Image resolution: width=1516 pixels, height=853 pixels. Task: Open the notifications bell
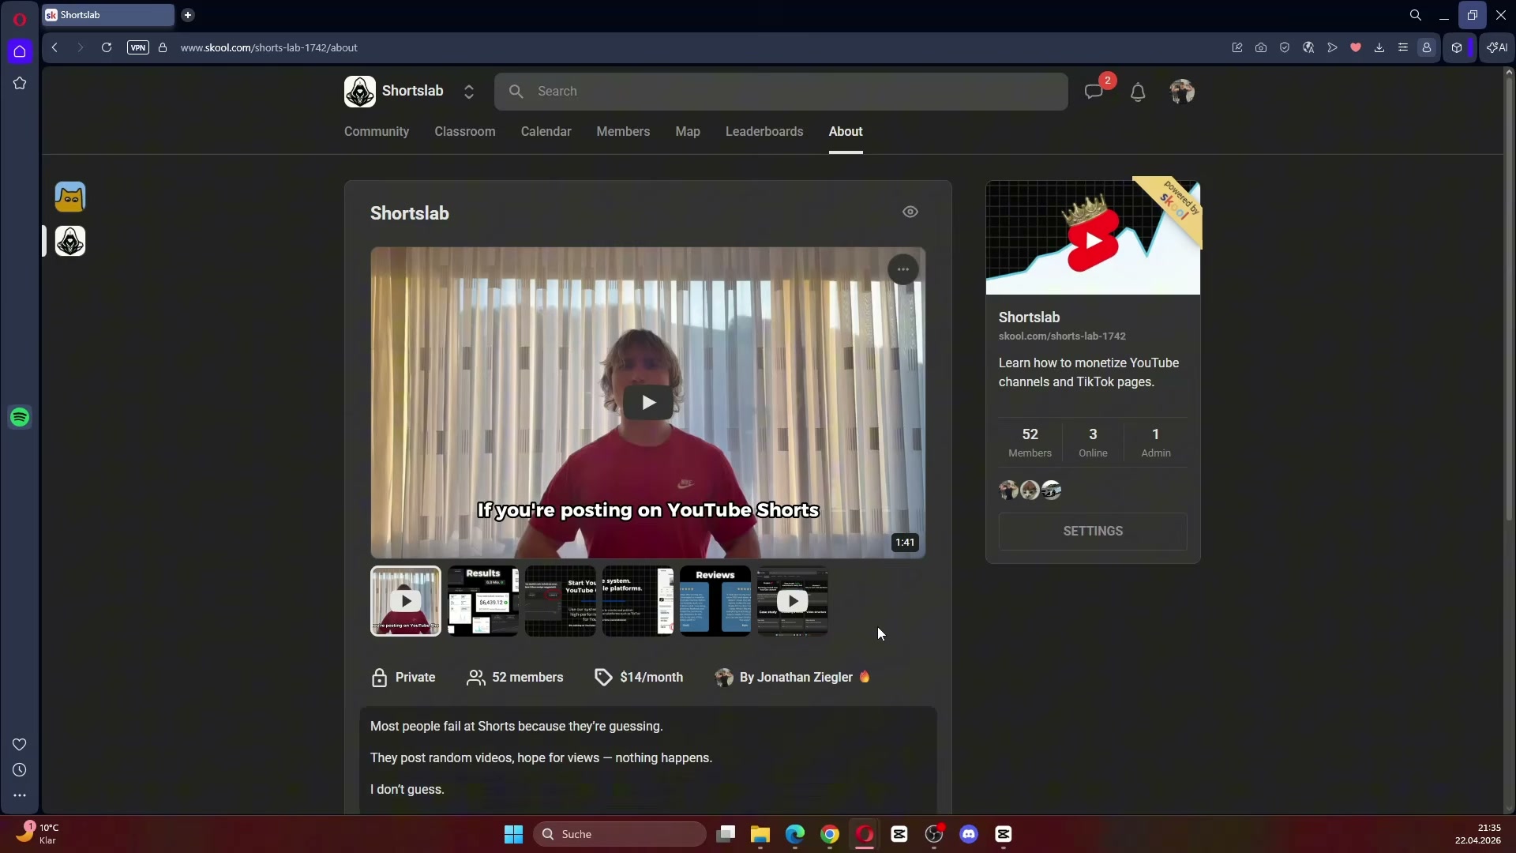click(x=1138, y=92)
